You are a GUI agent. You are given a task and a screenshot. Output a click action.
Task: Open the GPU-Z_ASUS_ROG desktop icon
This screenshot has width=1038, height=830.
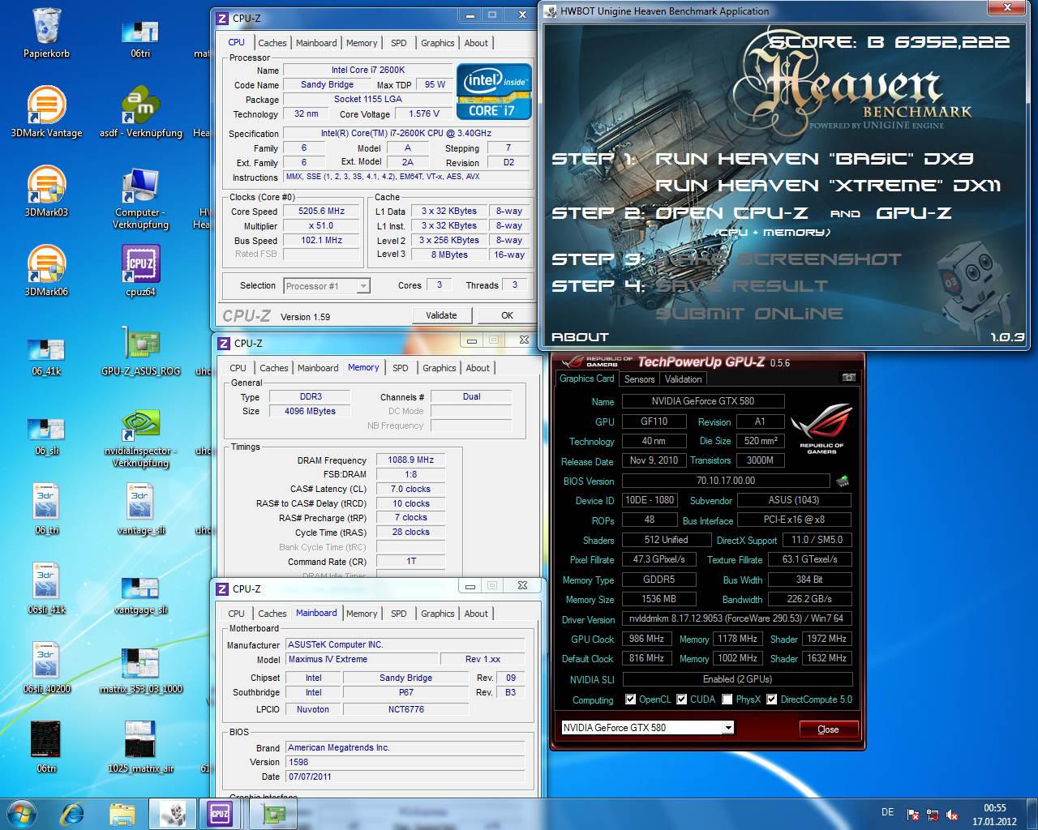pos(140,350)
